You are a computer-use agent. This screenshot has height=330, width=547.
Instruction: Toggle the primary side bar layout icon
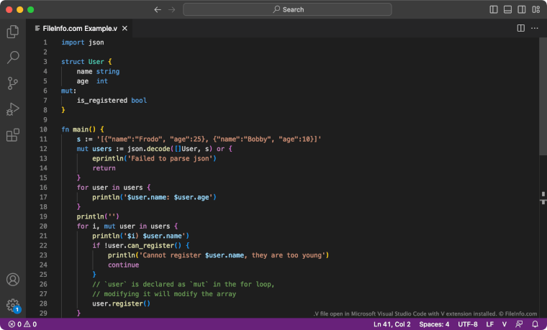pos(494,9)
